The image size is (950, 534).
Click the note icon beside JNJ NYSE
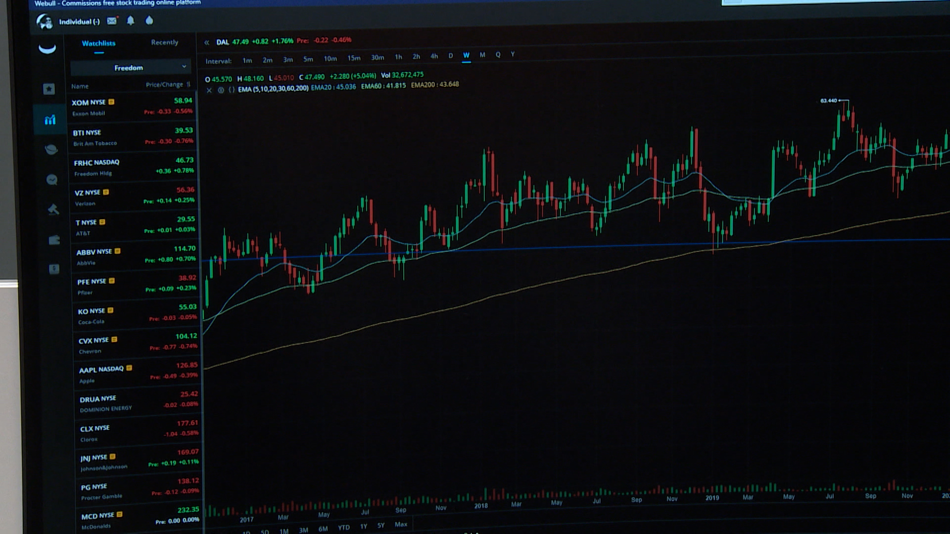[x=112, y=457]
